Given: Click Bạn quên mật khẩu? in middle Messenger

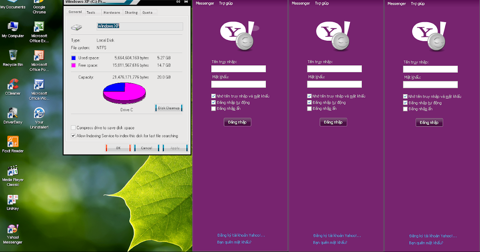Looking at the screenshot, I should tap(330, 242).
